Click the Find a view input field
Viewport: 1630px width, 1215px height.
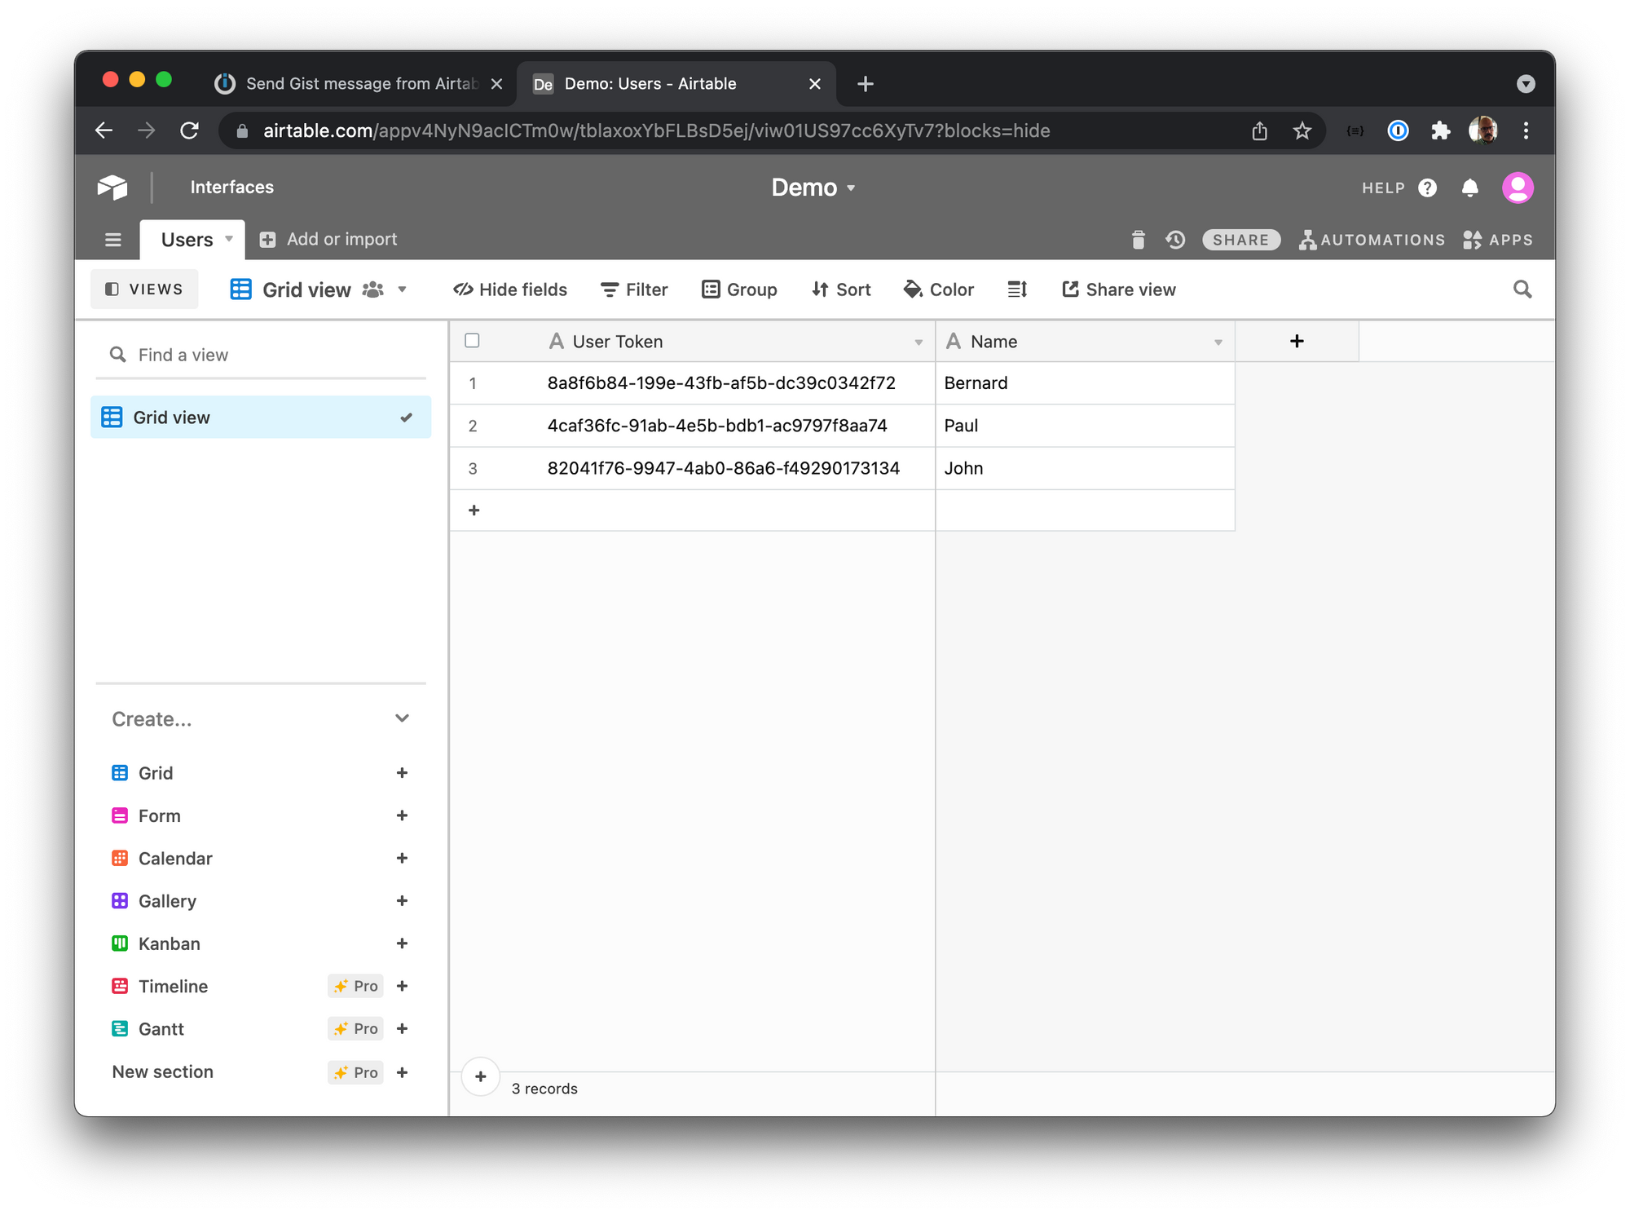(255, 355)
